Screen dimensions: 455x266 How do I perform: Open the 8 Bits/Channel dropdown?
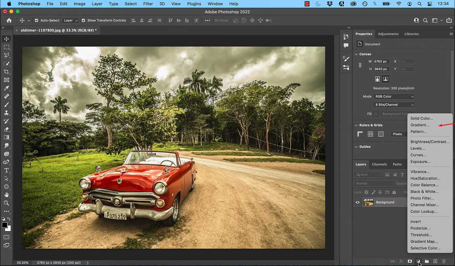click(x=394, y=105)
